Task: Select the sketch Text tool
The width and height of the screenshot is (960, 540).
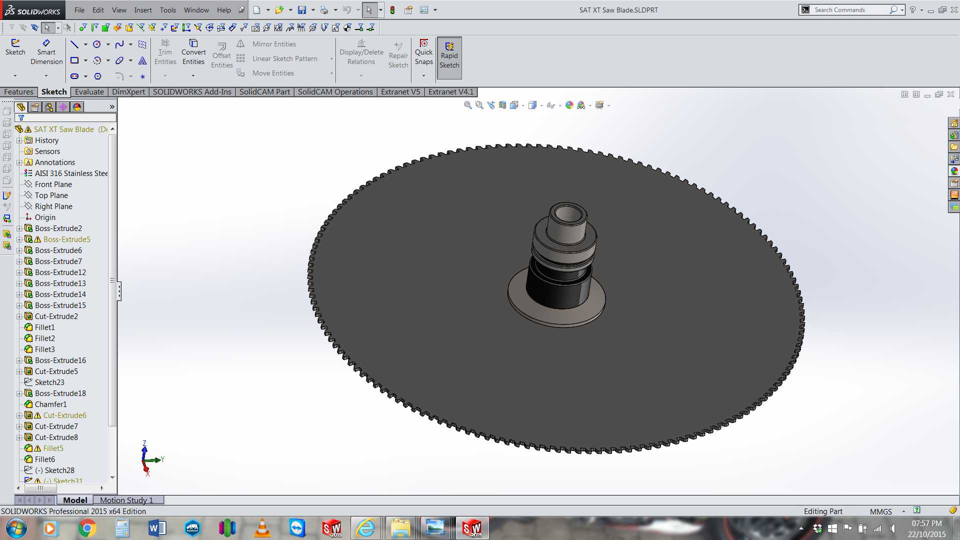Action: click(x=142, y=60)
